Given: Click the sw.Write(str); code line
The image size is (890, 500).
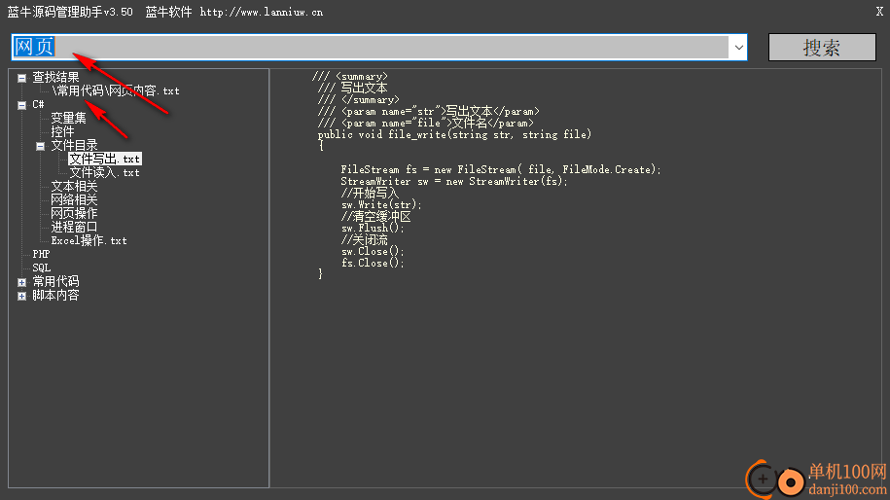Looking at the screenshot, I should pos(381,205).
